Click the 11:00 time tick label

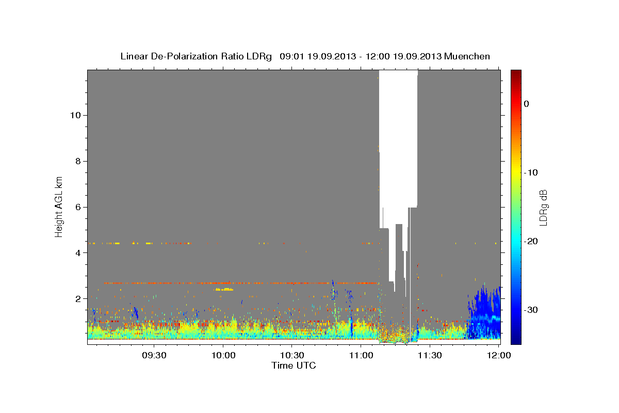pos(361,355)
